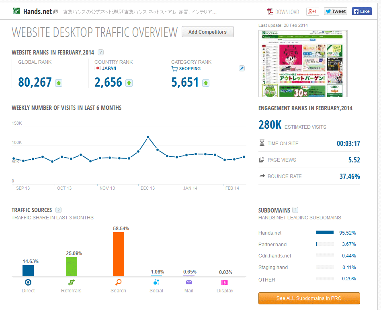Click green up arrow beside country rank
This screenshot has width=381, height=310.
coord(129,83)
